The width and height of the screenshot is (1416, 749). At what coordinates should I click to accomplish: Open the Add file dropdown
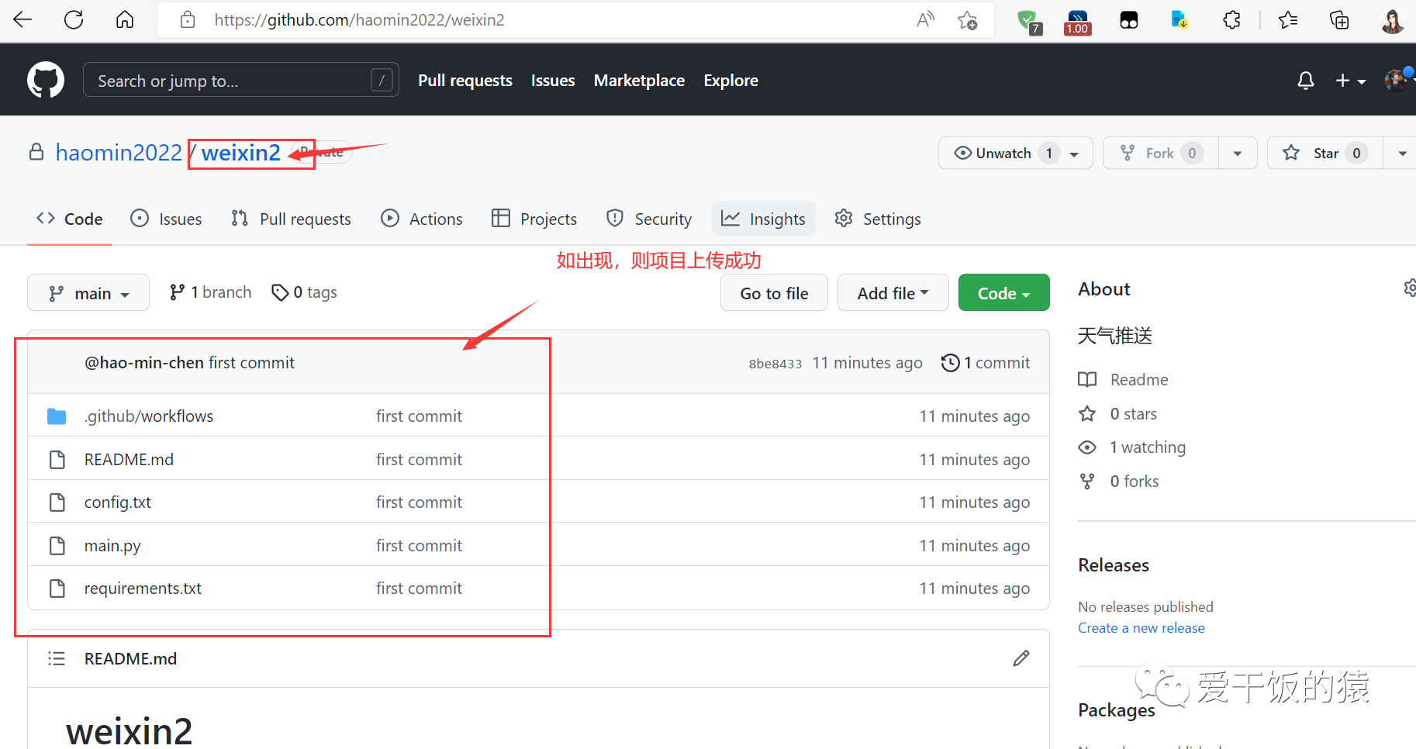(893, 293)
